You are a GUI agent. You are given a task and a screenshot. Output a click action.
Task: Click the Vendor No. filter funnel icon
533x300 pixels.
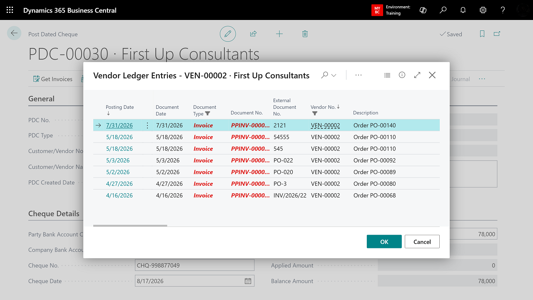tap(315, 113)
